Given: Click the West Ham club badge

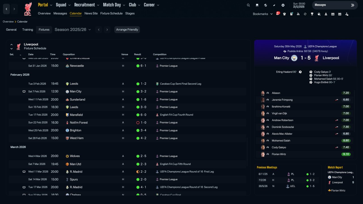Looking at the screenshot, I should (x=67, y=138).
